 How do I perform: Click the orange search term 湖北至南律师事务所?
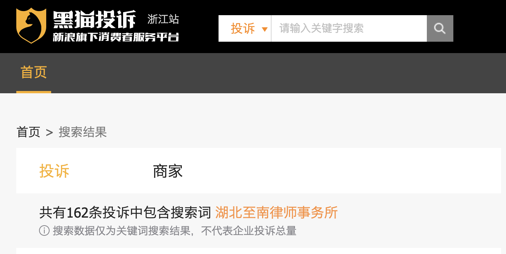pos(276,213)
